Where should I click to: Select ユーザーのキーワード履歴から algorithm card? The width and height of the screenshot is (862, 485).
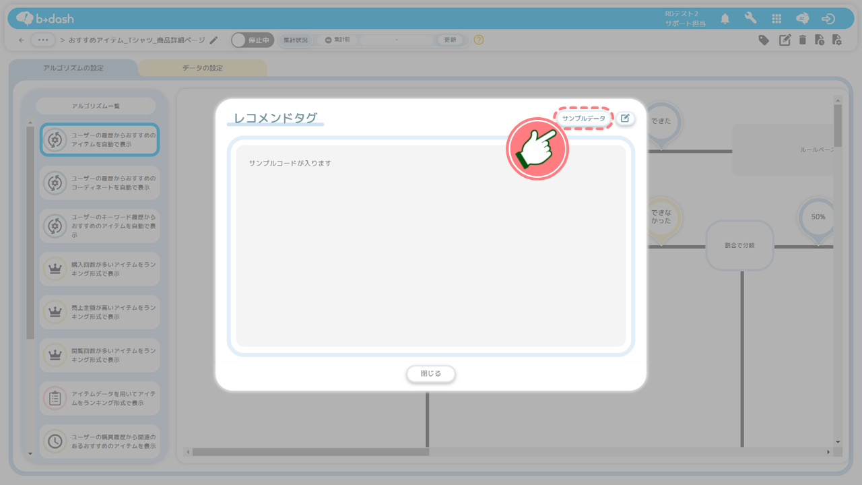click(100, 226)
